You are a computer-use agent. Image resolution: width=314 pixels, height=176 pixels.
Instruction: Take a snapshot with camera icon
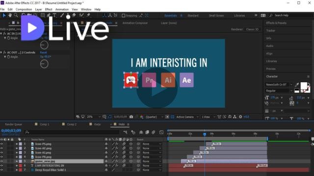(x=131, y=117)
